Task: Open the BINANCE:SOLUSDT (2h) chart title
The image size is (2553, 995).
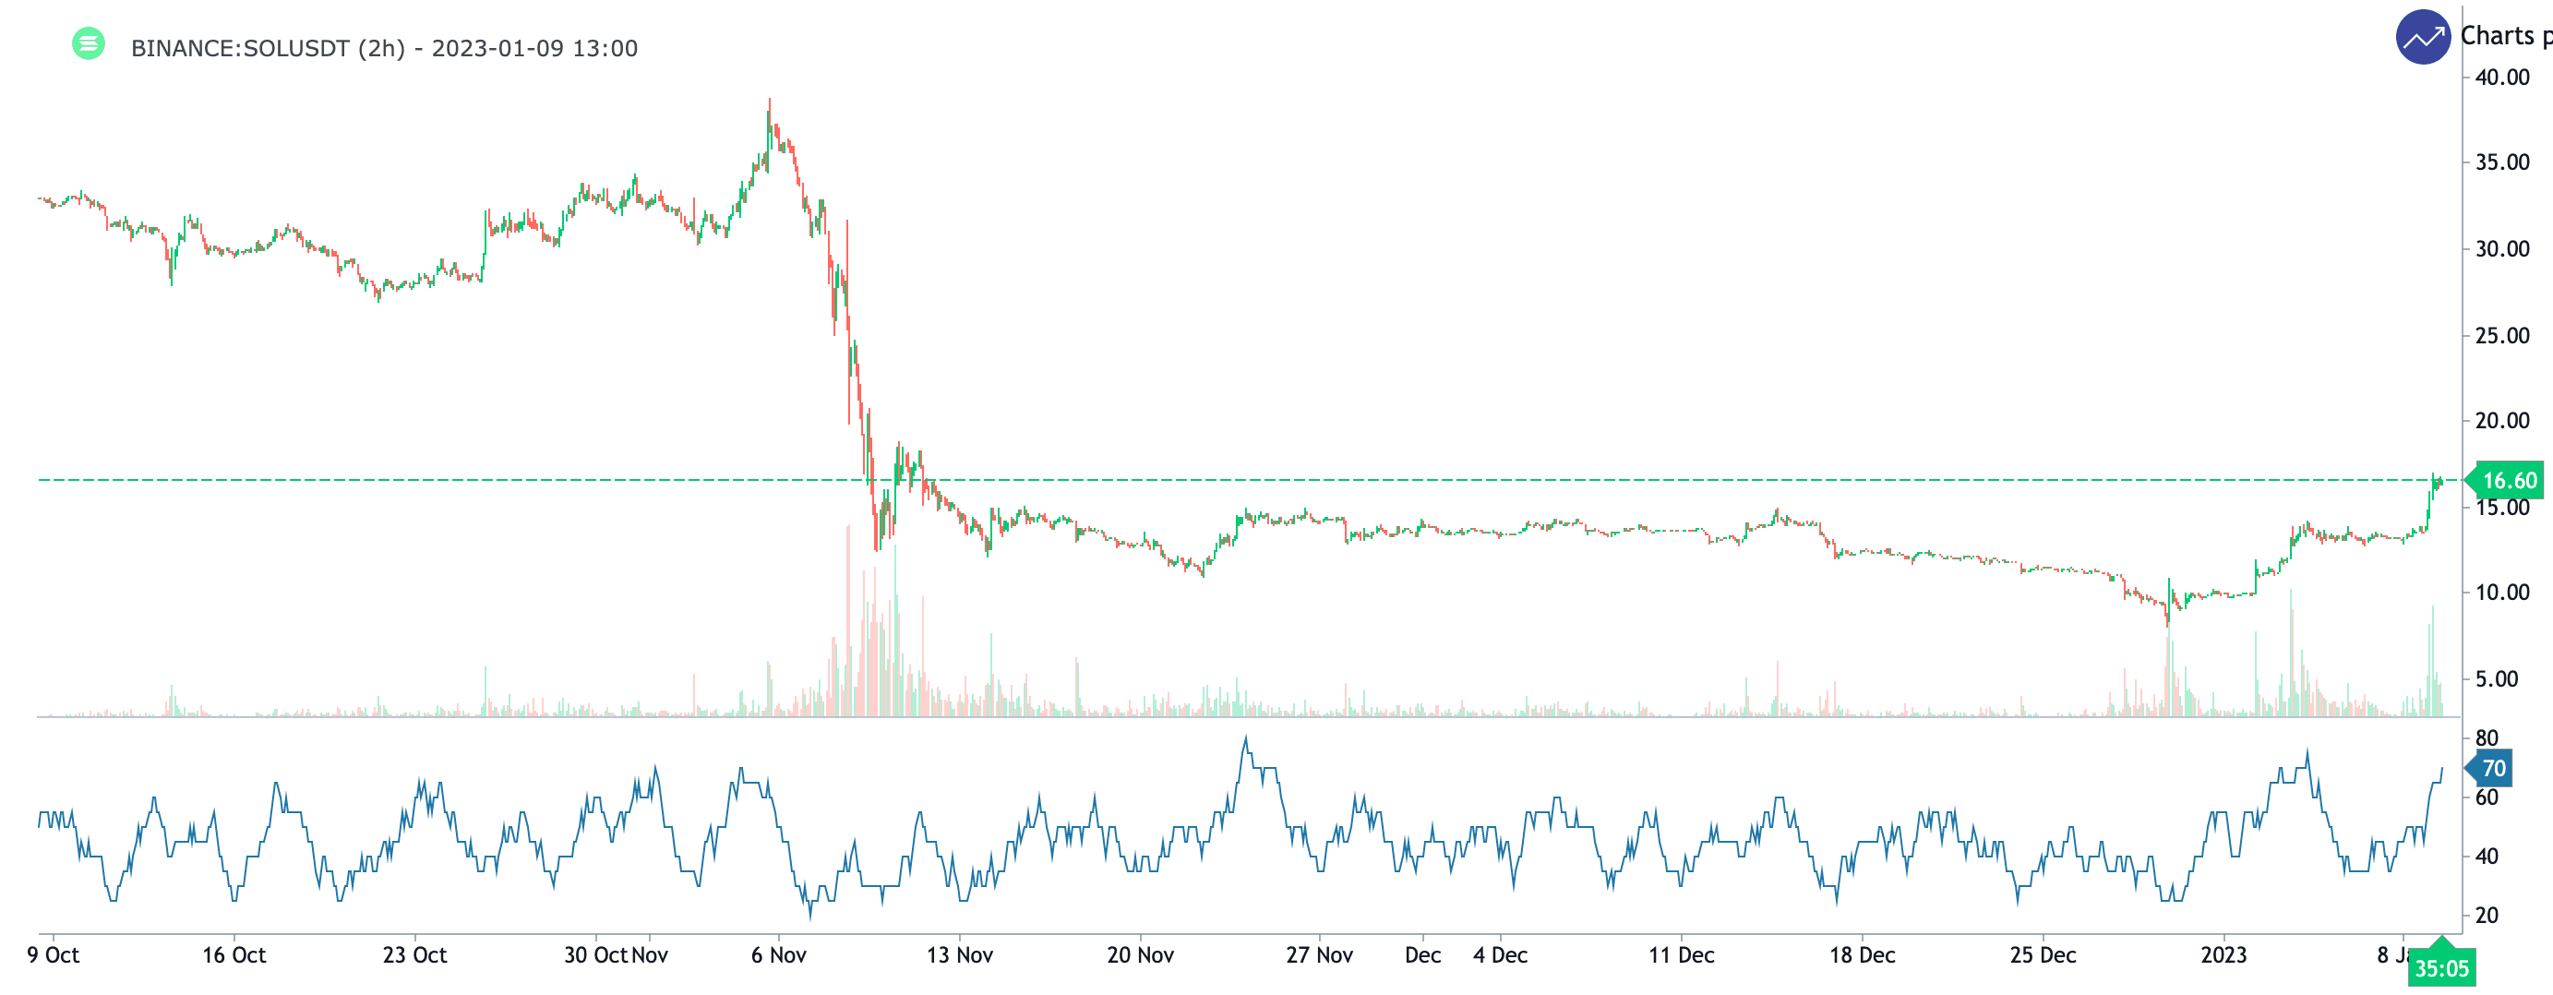Action: point(384,49)
